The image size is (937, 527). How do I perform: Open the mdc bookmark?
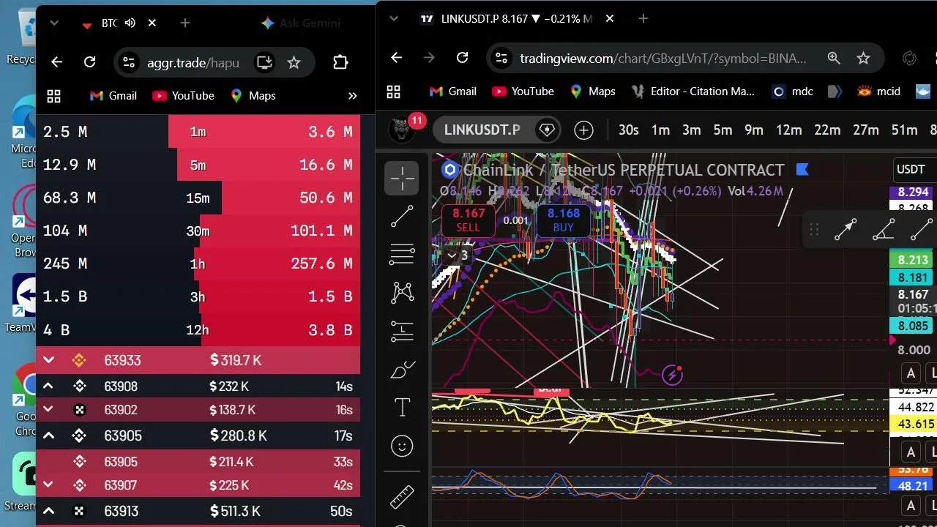(793, 91)
